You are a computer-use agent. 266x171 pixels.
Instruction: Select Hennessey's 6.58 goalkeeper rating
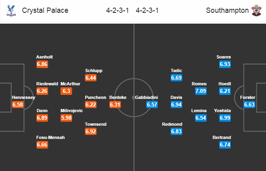point(18,105)
